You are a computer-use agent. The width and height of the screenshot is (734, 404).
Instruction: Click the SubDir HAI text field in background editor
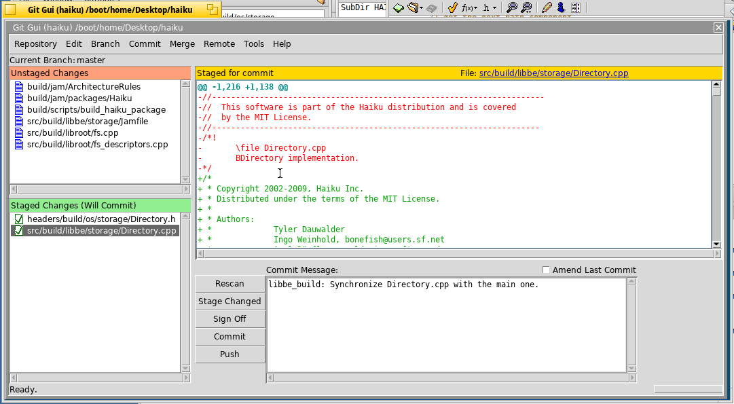(363, 8)
